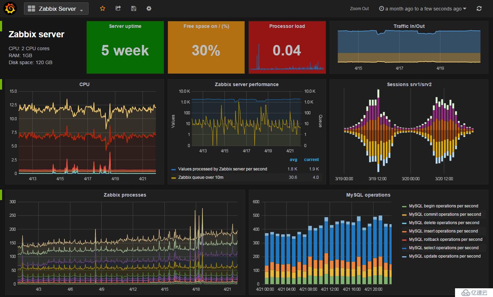Save the dashboard with the disk icon

[133, 8]
